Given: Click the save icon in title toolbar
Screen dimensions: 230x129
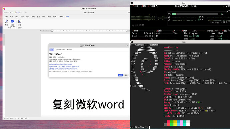Looking at the screenshot, I should [x=16, y=12].
